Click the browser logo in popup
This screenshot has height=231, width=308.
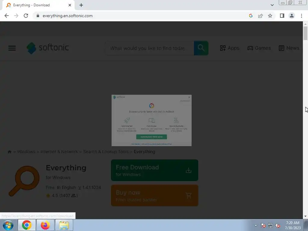coord(152,106)
